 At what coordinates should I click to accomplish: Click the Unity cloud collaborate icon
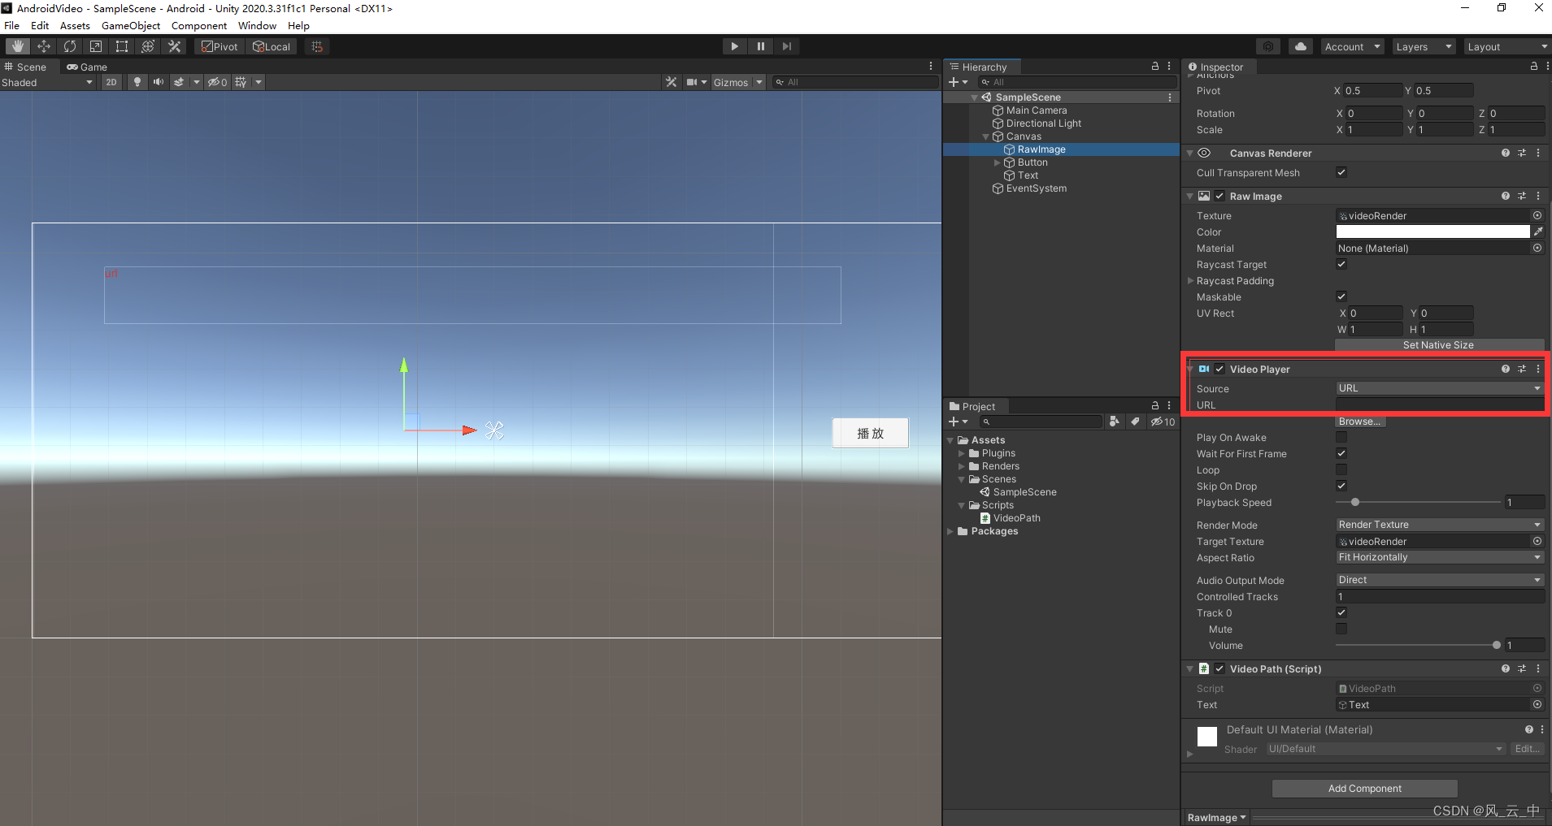1302,45
